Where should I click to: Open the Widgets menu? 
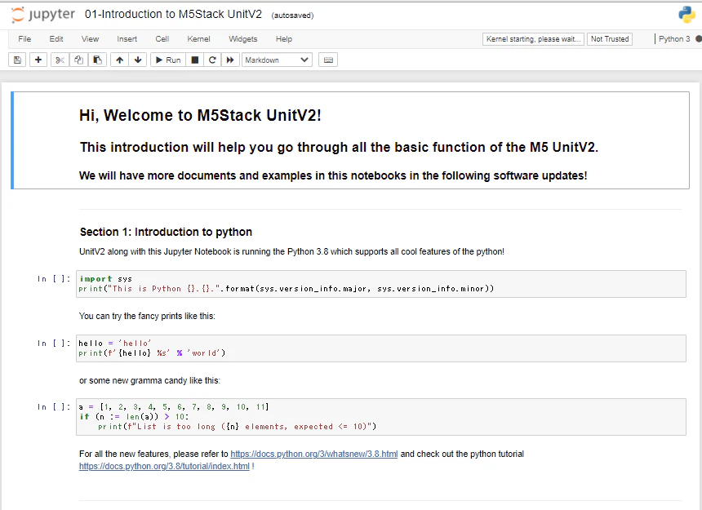pos(243,39)
